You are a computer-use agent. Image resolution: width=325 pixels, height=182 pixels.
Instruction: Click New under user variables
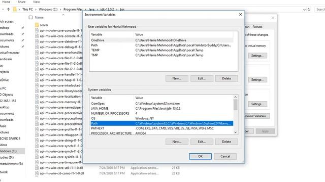point(177,78)
